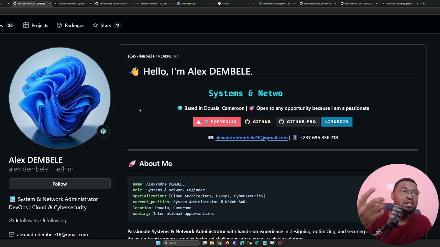
Task: Click the alex-dembele README path link
Action: [141, 56]
